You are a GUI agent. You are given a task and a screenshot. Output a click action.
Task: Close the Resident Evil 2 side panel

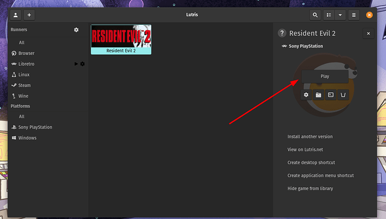pyautogui.click(x=368, y=34)
